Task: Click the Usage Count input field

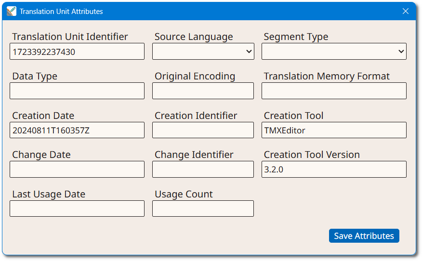Action: (x=203, y=209)
